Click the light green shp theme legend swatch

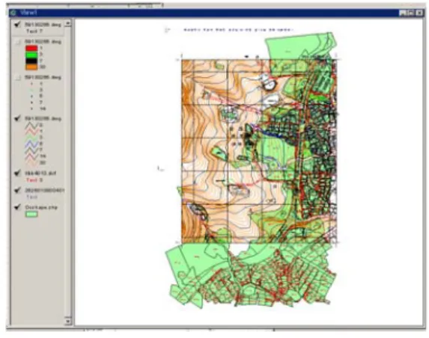click(x=31, y=214)
